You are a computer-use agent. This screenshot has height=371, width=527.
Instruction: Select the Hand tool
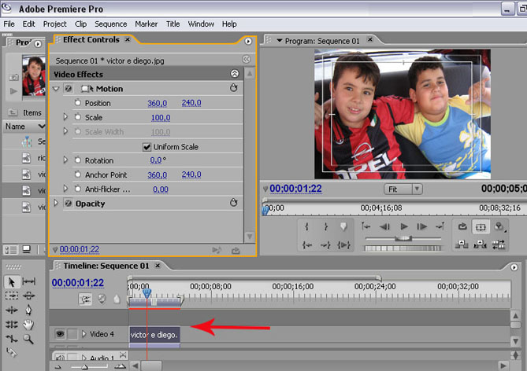29,324
